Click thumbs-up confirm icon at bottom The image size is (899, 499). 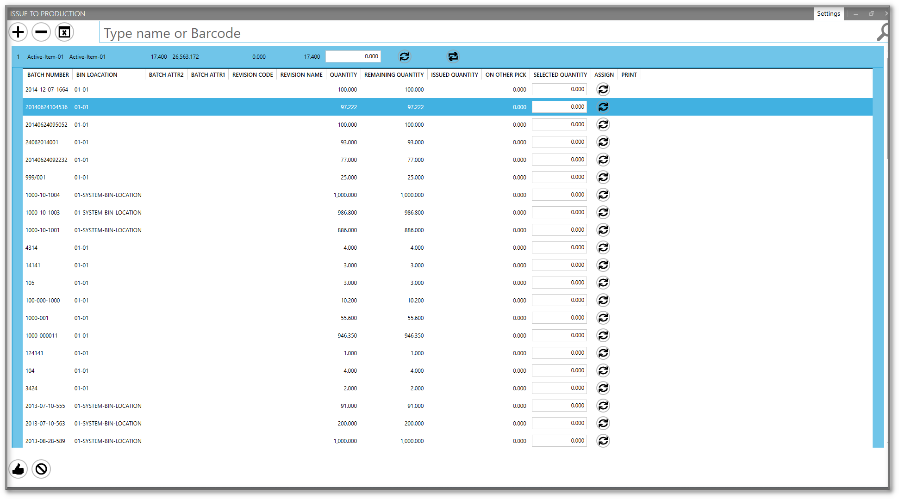[x=18, y=469]
